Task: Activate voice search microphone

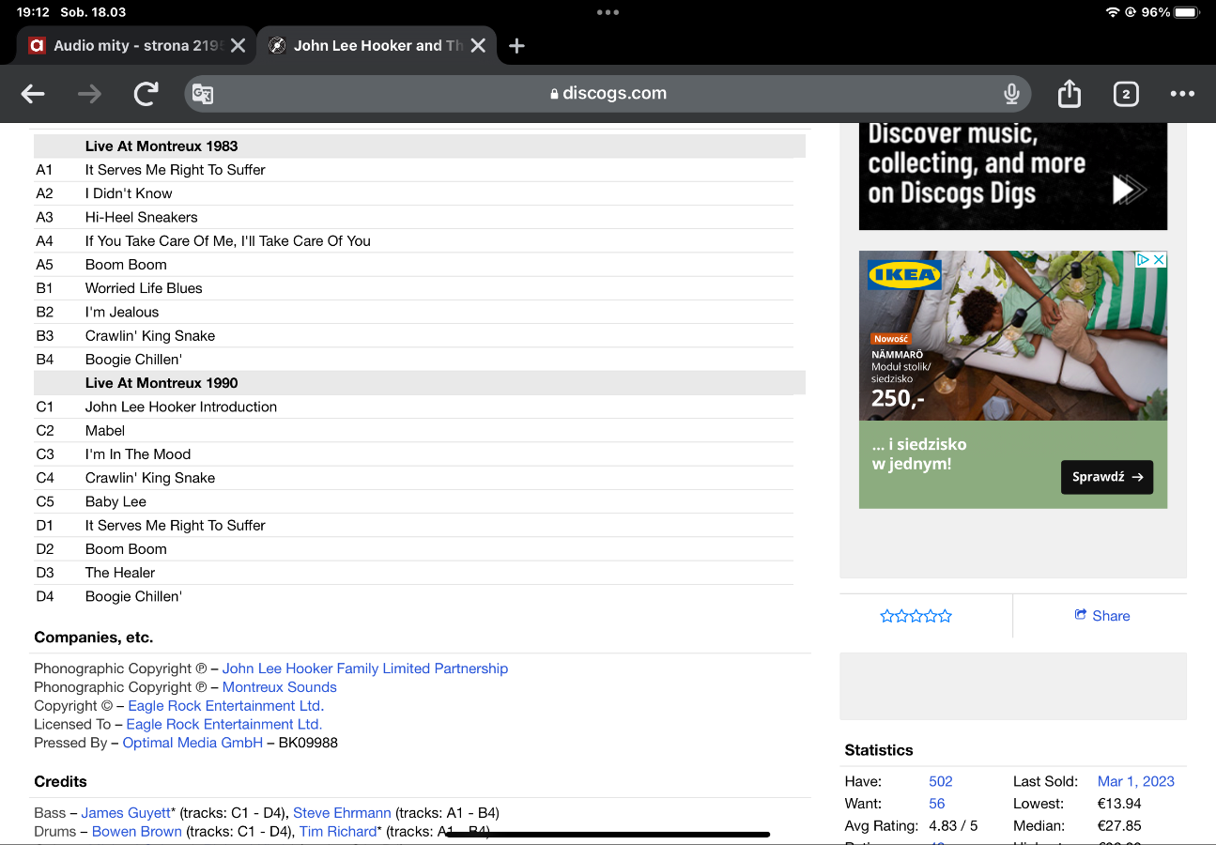Action: coord(1011,94)
